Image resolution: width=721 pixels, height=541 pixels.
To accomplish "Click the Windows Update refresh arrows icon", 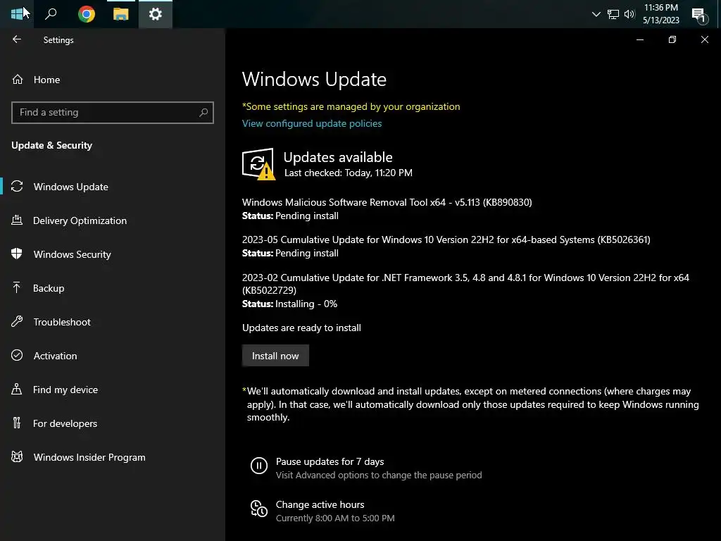I will tap(17, 186).
